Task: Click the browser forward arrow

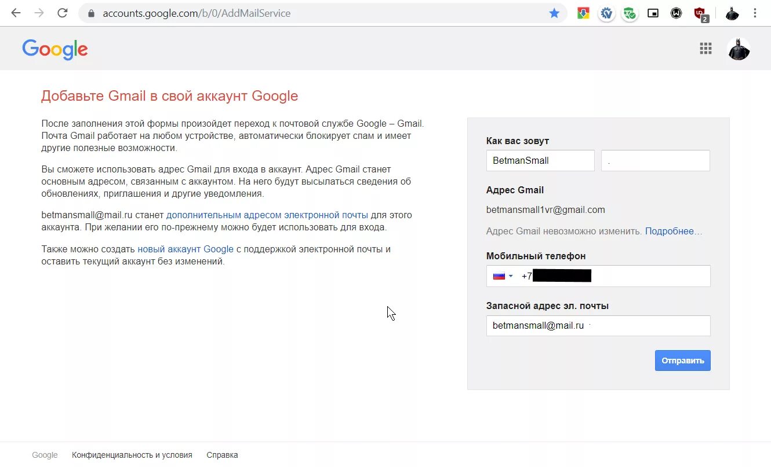Action: pos(39,13)
